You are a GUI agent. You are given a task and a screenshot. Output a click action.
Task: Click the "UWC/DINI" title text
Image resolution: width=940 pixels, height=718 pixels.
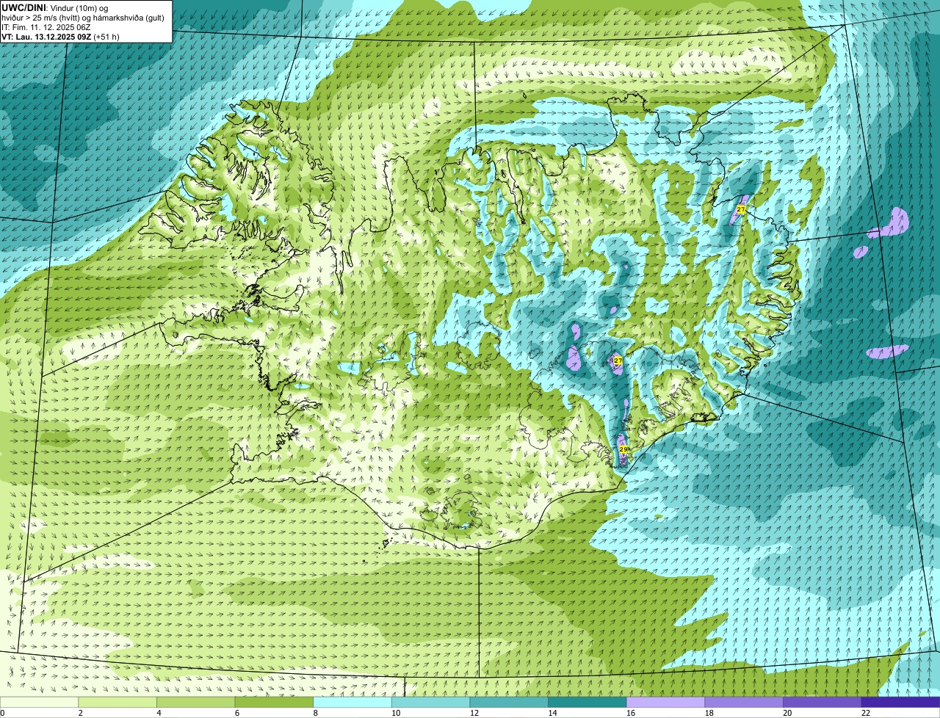(x=23, y=7)
